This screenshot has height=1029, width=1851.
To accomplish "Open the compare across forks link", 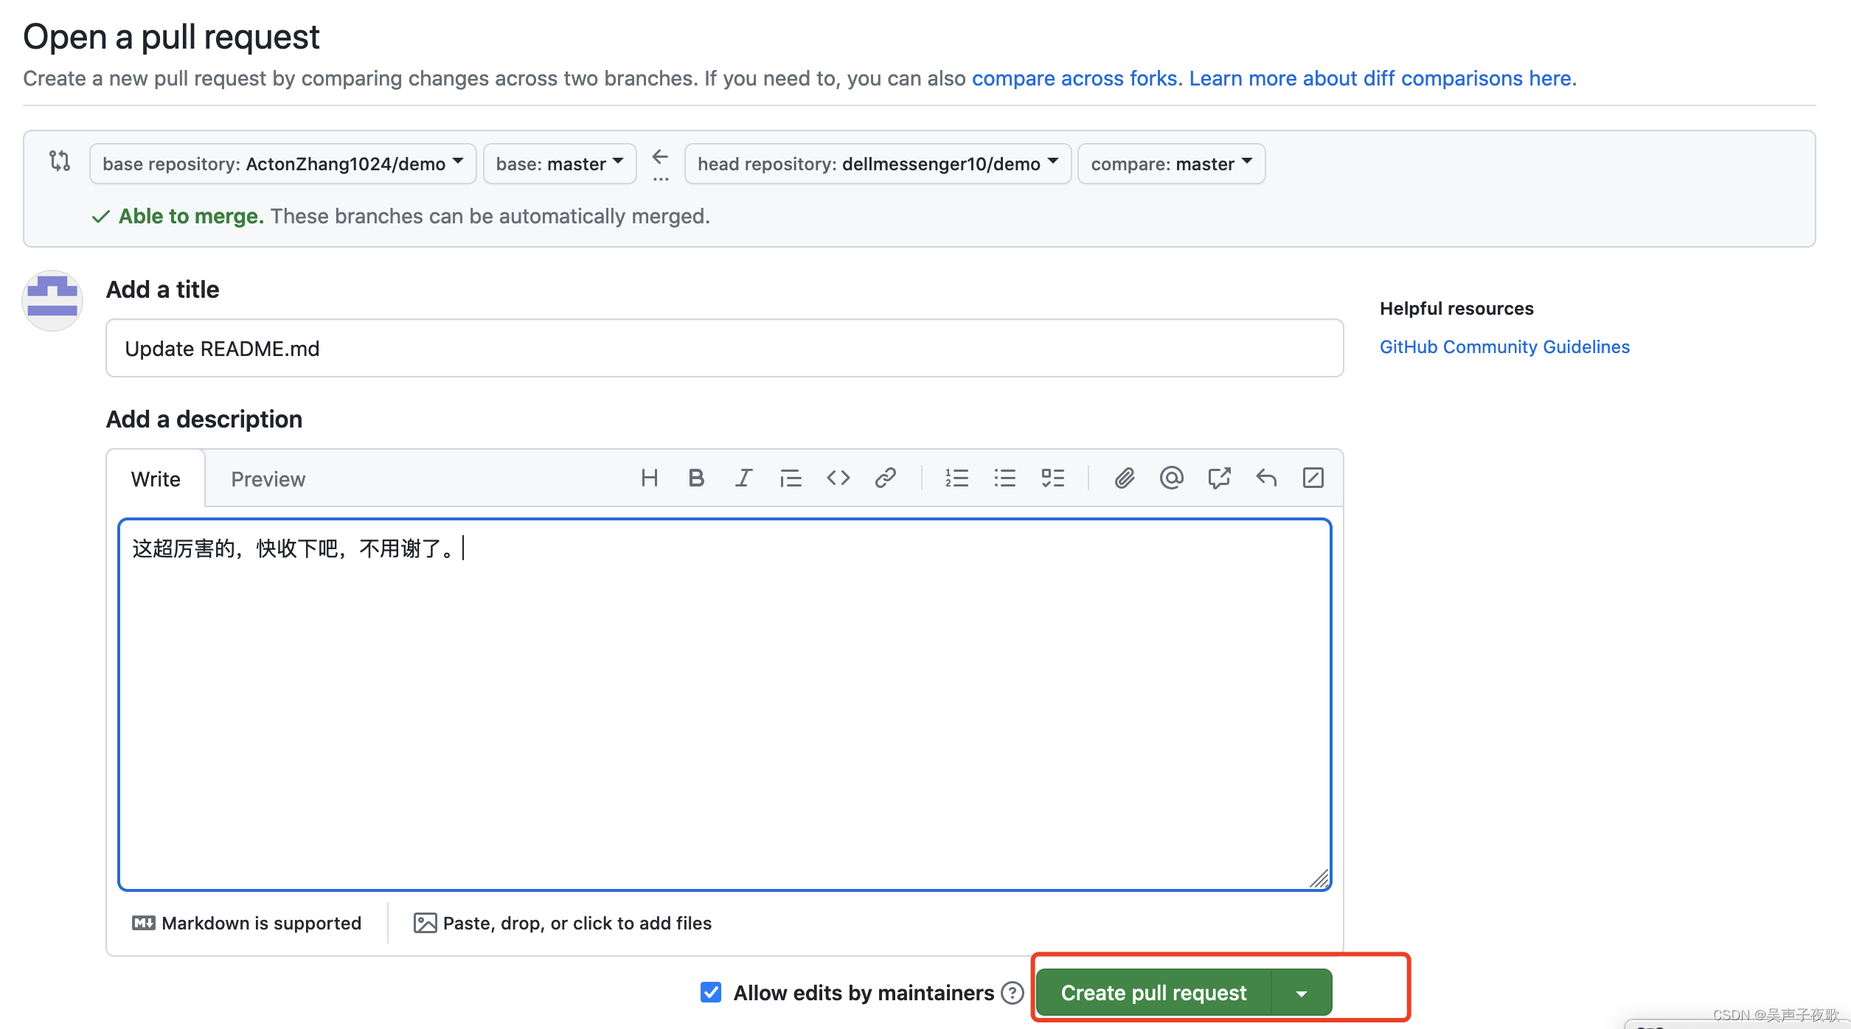I will [x=1074, y=78].
